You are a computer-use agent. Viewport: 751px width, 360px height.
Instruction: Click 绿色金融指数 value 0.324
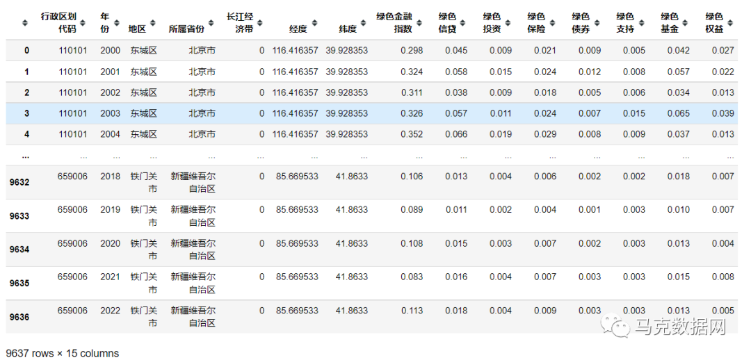[412, 72]
